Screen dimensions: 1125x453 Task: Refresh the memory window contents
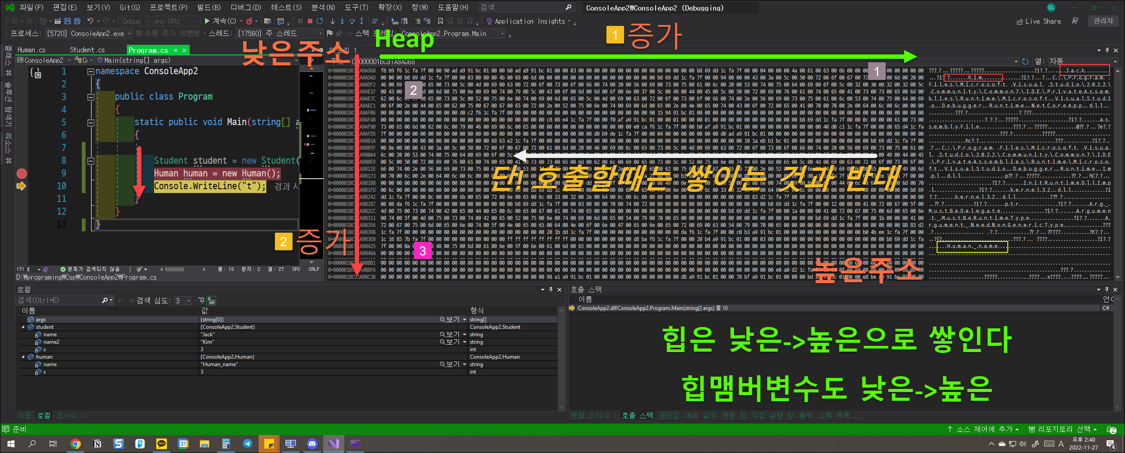click(x=1025, y=61)
